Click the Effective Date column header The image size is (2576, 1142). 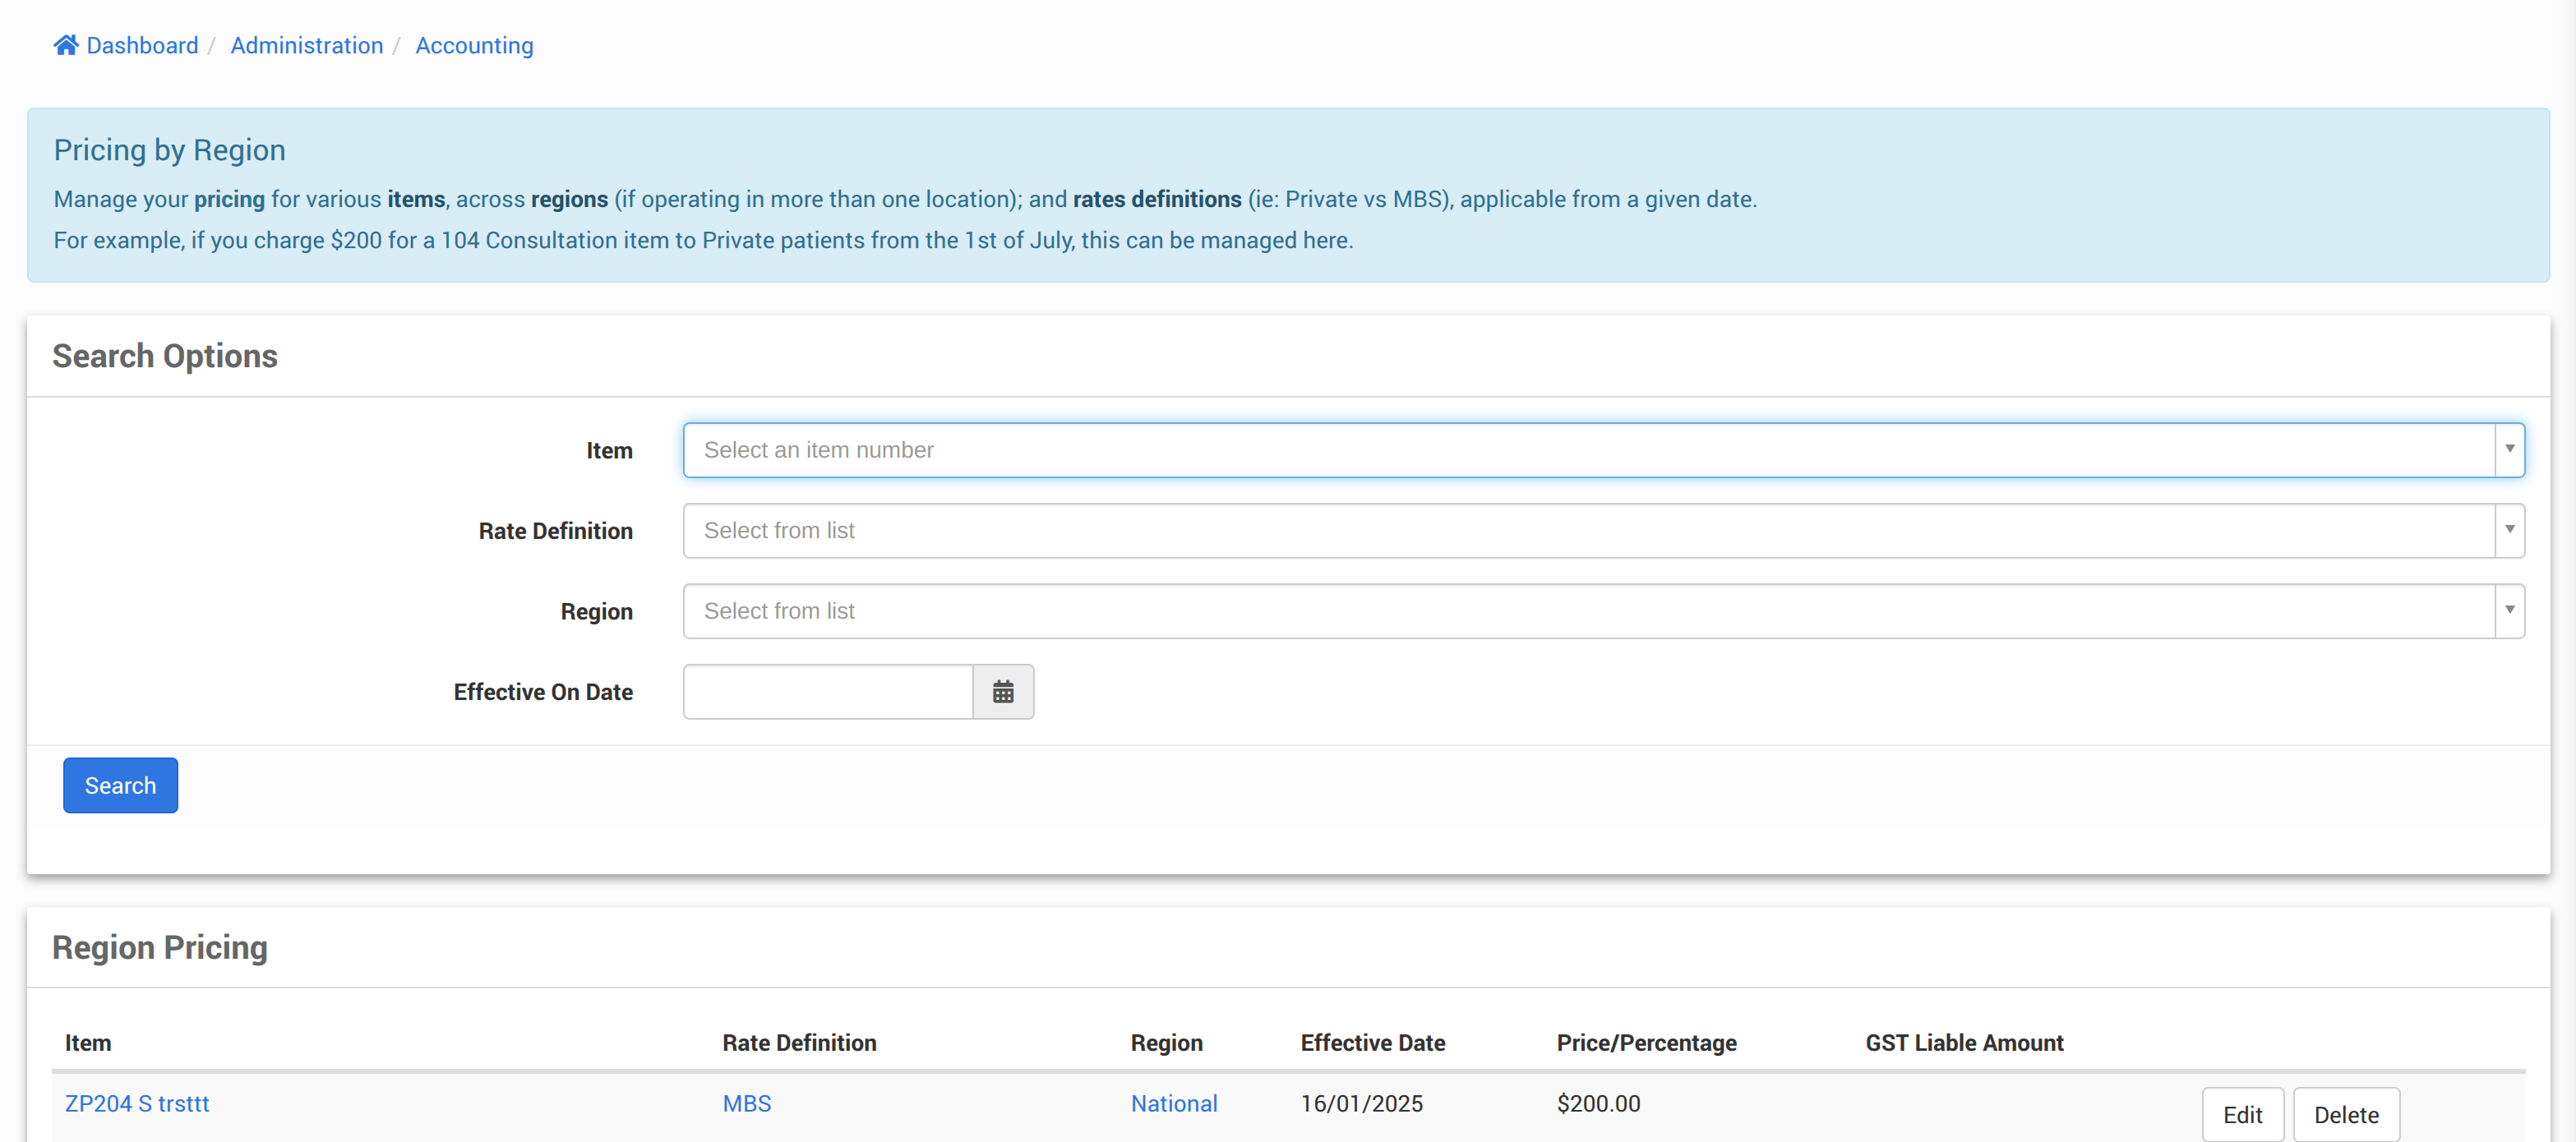[x=1372, y=1042]
